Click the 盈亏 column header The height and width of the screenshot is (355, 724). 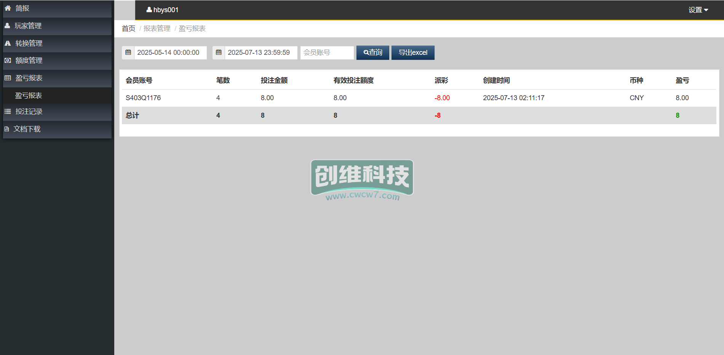tap(682, 80)
